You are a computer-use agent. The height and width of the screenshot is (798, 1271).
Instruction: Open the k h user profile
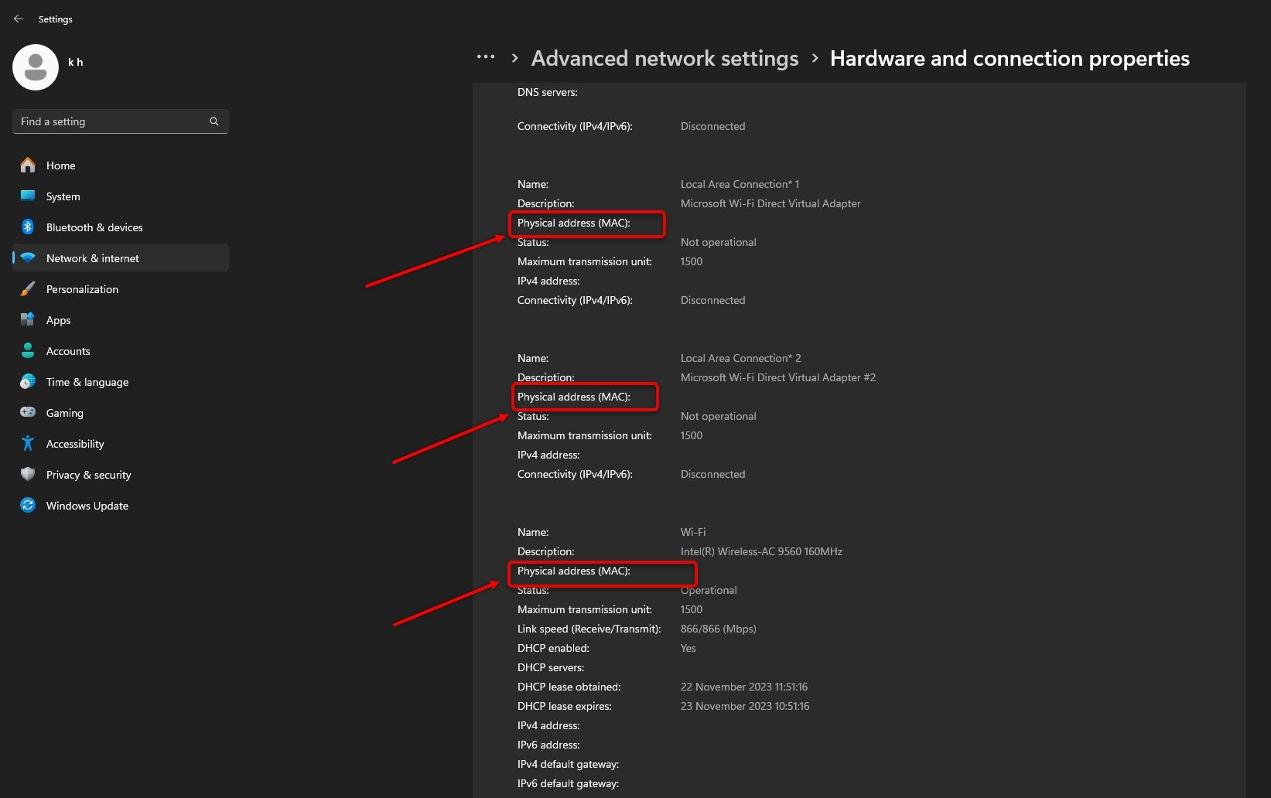click(x=75, y=62)
